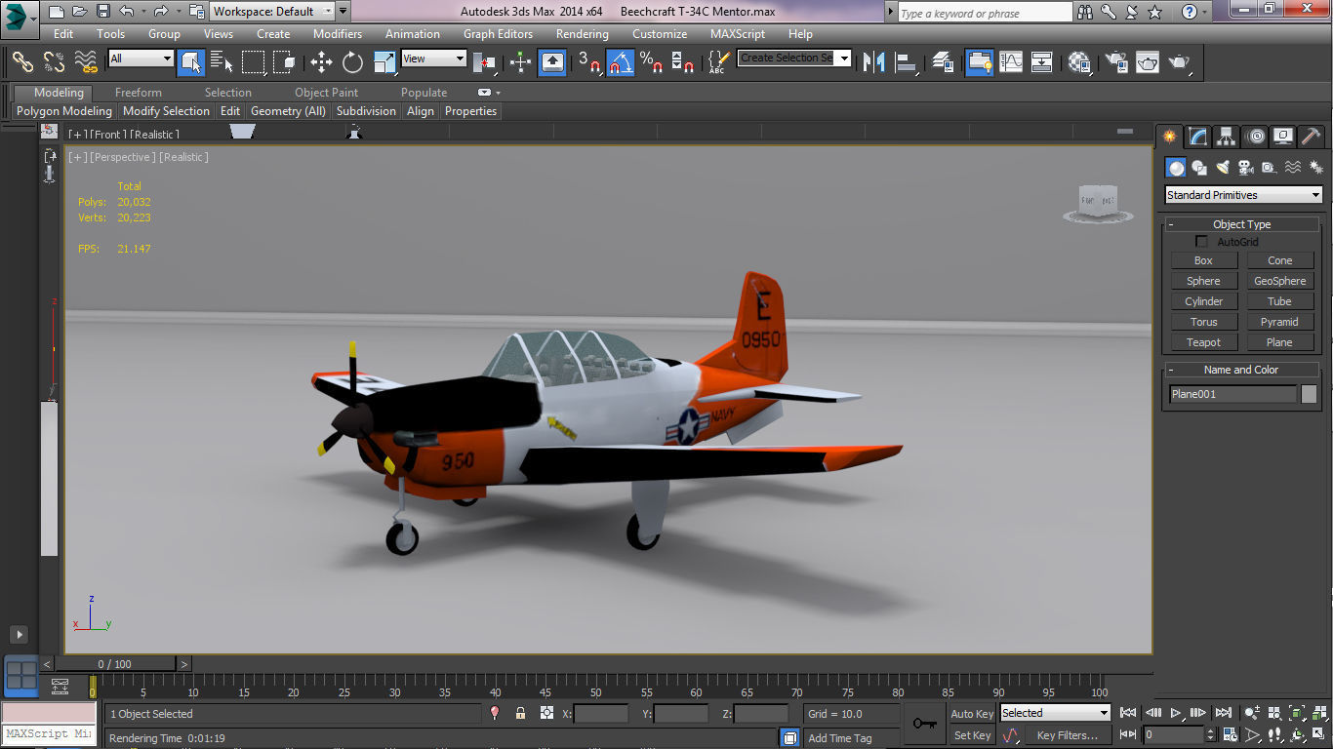Open the Rendered Frame Window
The height and width of the screenshot is (749, 1333).
pyautogui.click(x=1148, y=62)
